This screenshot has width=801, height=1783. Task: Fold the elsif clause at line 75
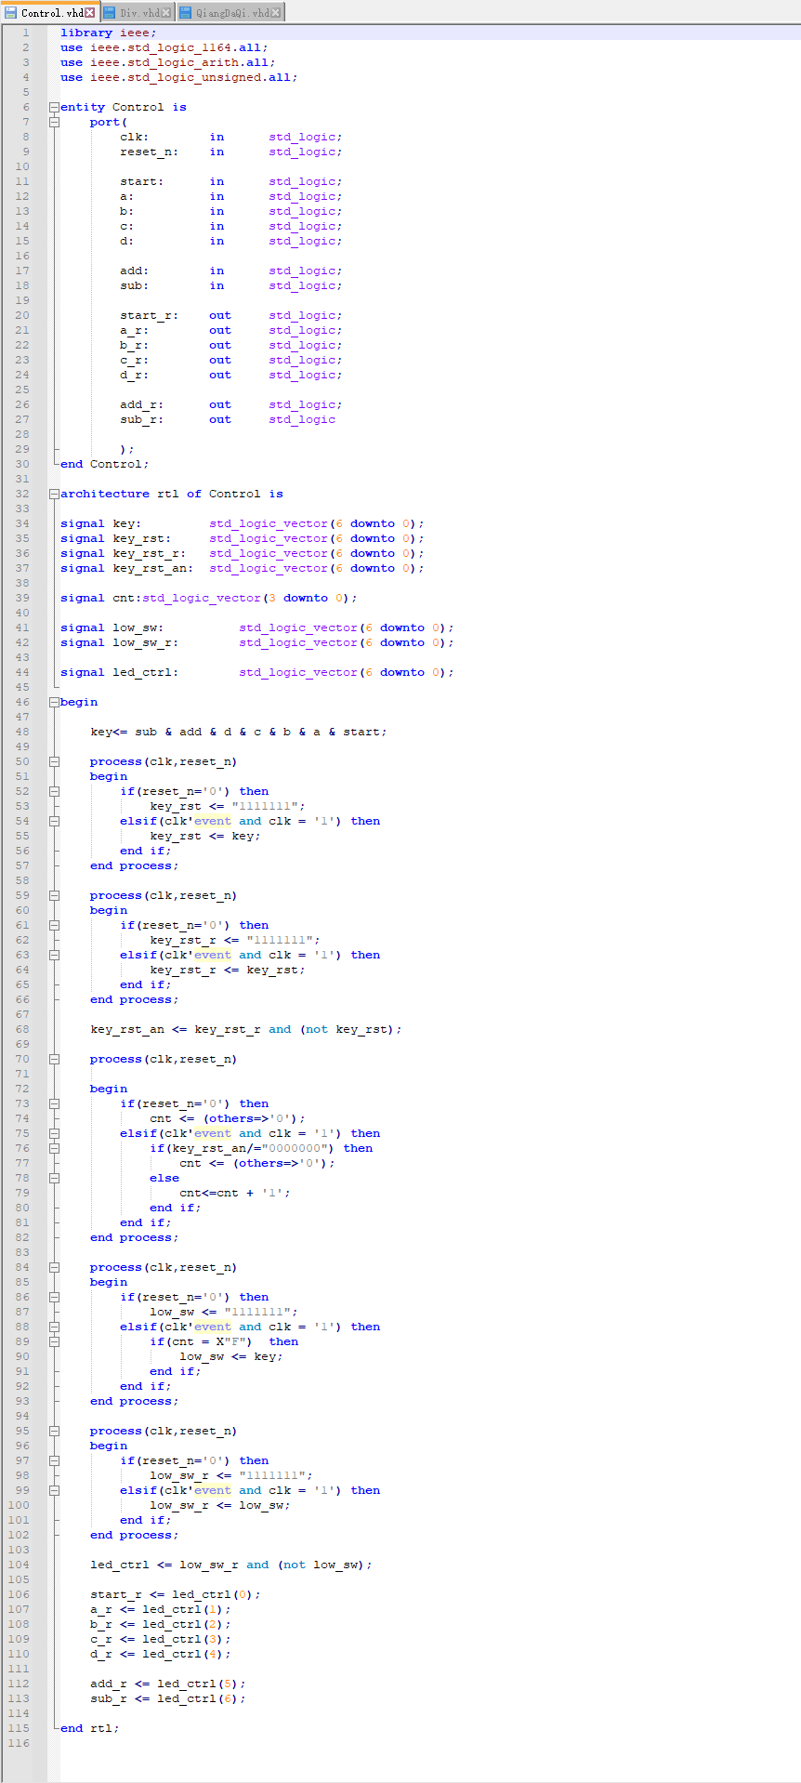pyautogui.click(x=54, y=1133)
